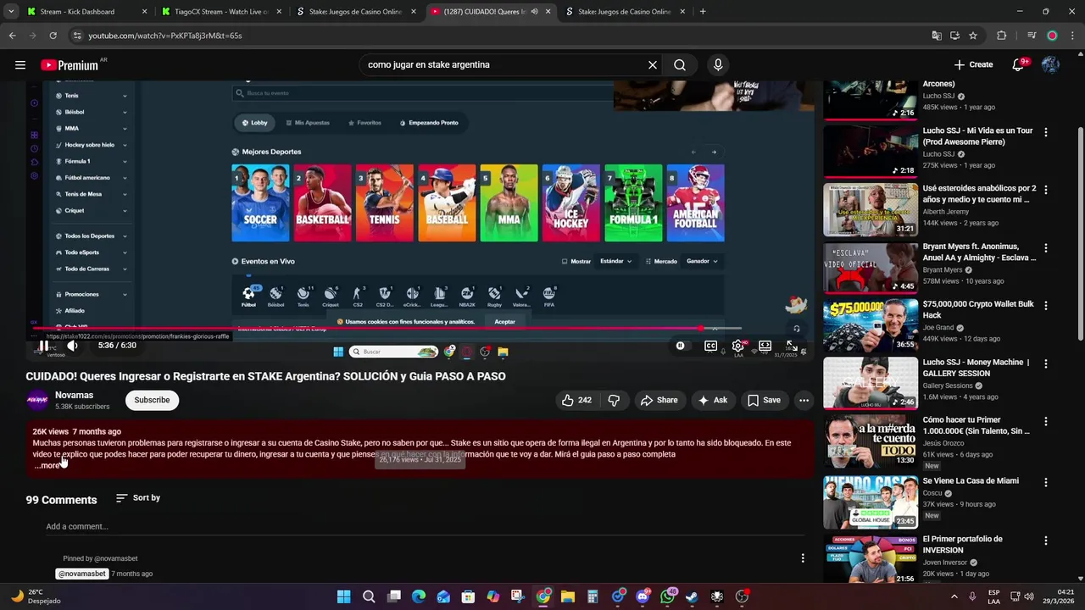Mute the video volume

pyautogui.click(x=73, y=346)
